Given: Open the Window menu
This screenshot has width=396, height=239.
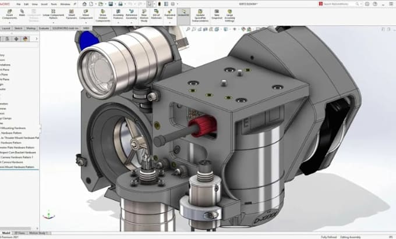Looking at the screenshot, I should coord(65,4).
